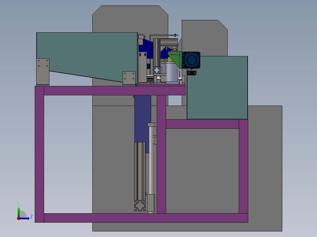Screen dimensions: 317x237
Task: Select the tall gray background panel with chamfered top
Action: coord(130,19)
